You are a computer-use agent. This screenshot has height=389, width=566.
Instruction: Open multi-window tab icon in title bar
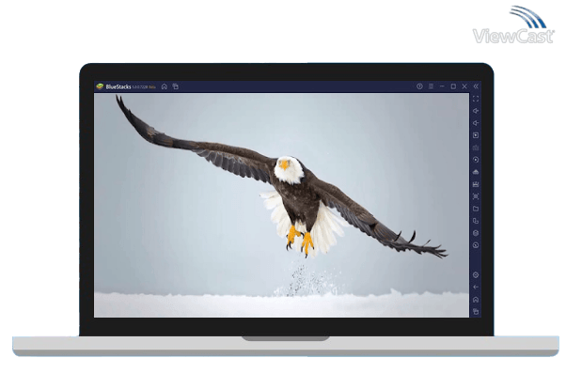[176, 86]
